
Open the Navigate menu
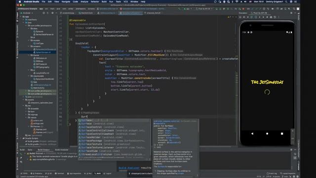pos(66,1)
